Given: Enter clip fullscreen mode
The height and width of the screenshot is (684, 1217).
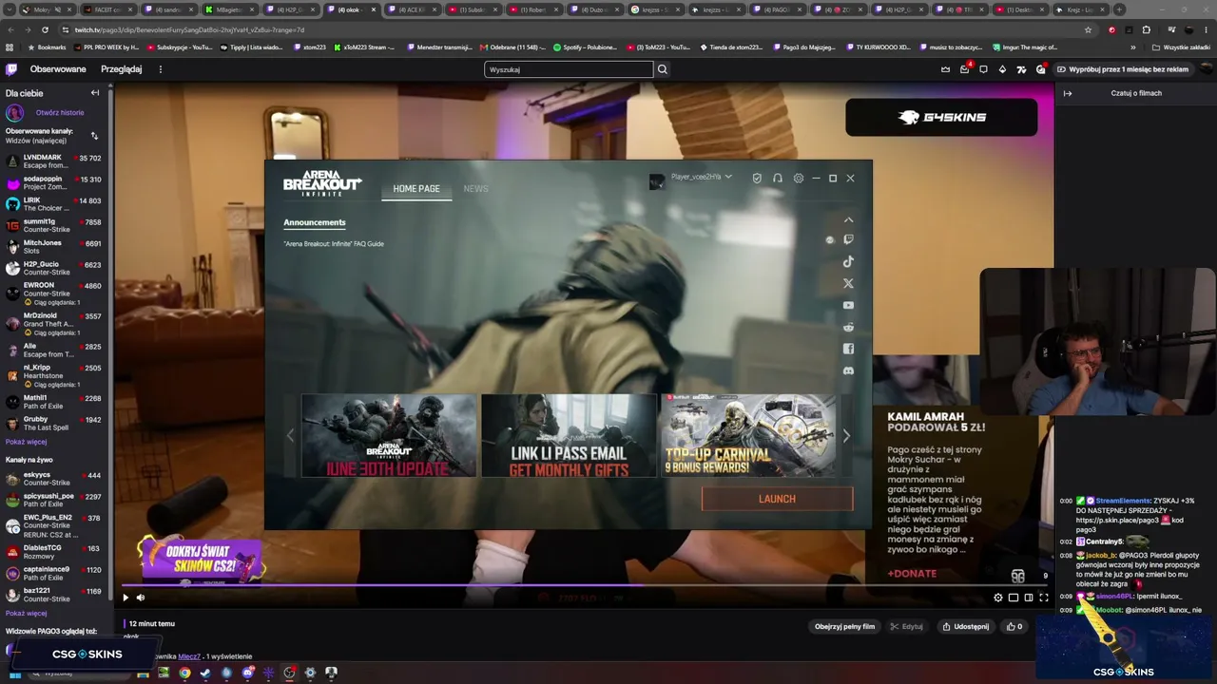Looking at the screenshot, I should click(x=1044, y=598).
